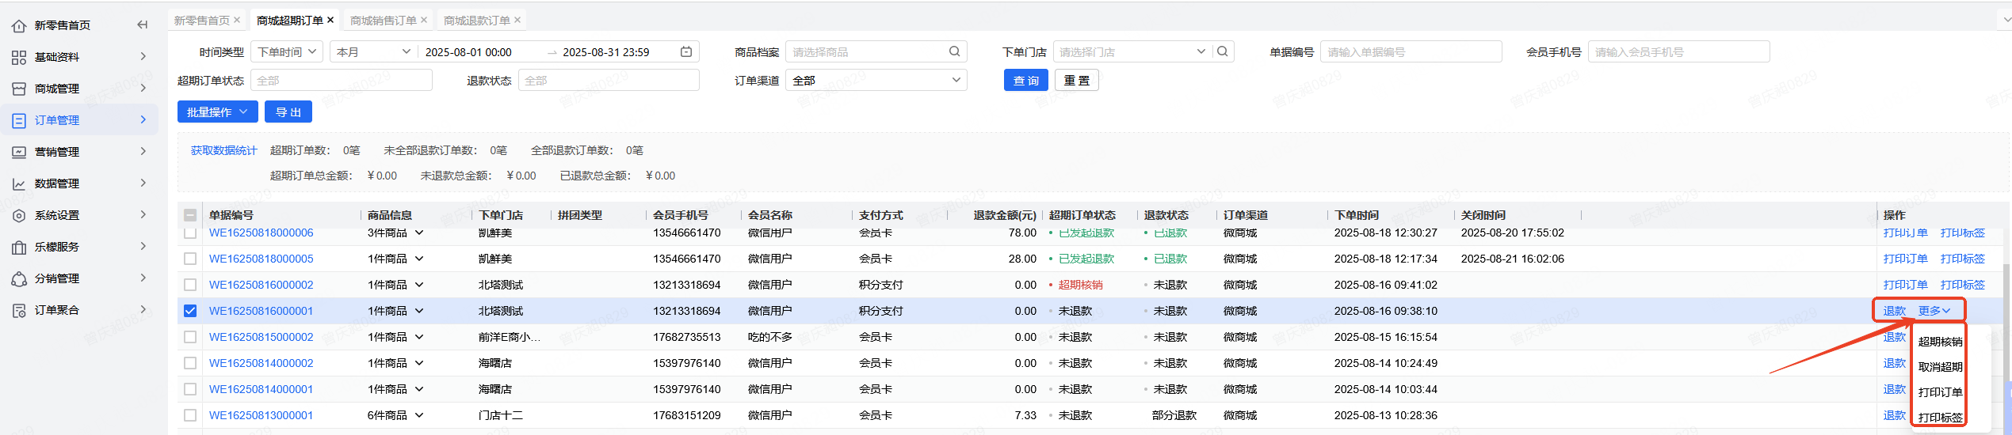Open the 本月 period dropdown
The width and height of the screenshot is (2012, 435).
click(373, 52)
